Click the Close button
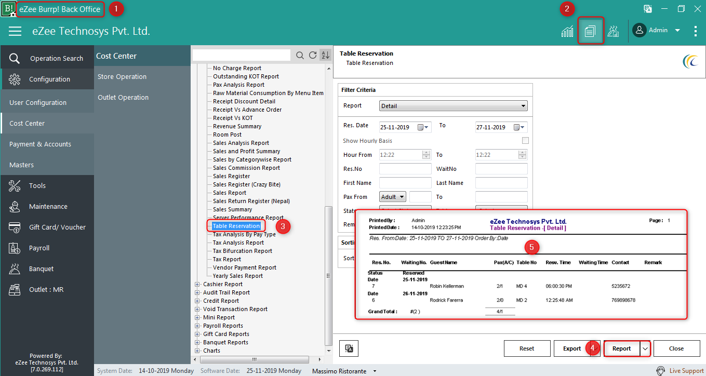Viewport: 706px width, 376px height. tap(676, 348)
